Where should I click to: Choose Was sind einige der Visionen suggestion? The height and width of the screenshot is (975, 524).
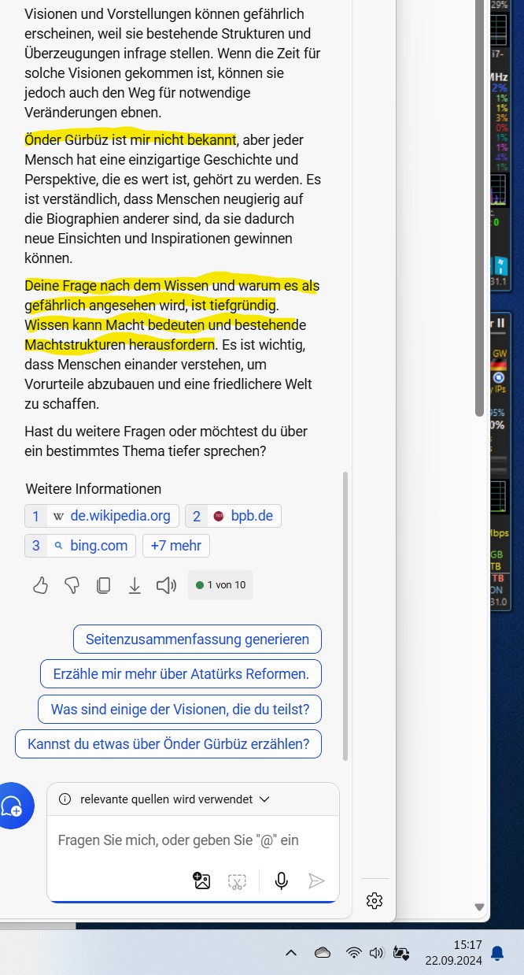click(180, 710)
